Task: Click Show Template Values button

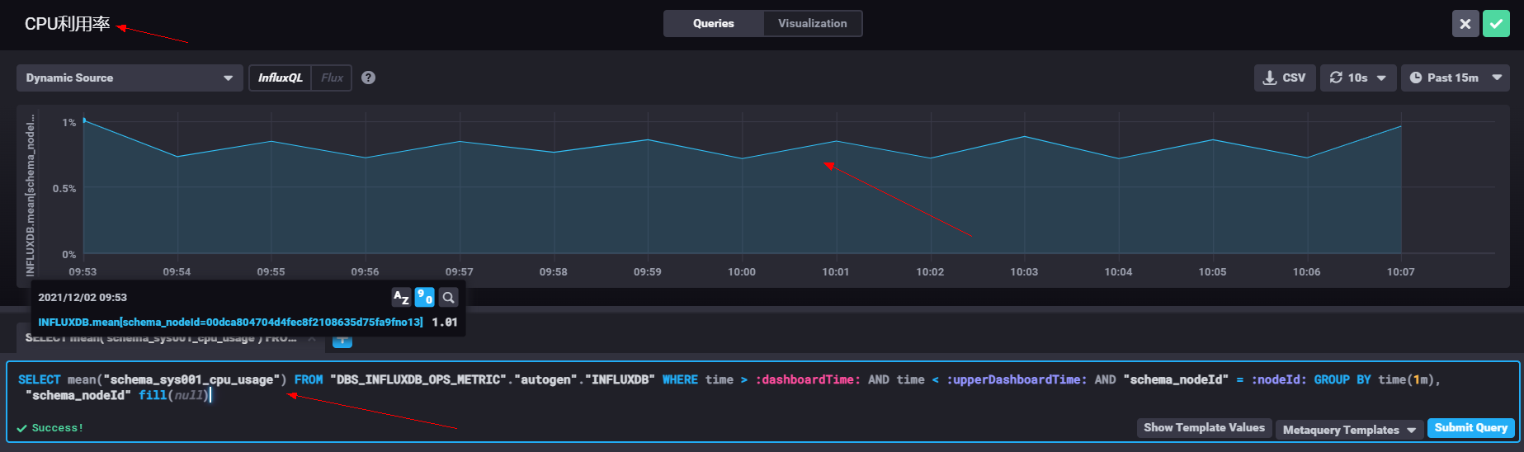Action: 1204,427
